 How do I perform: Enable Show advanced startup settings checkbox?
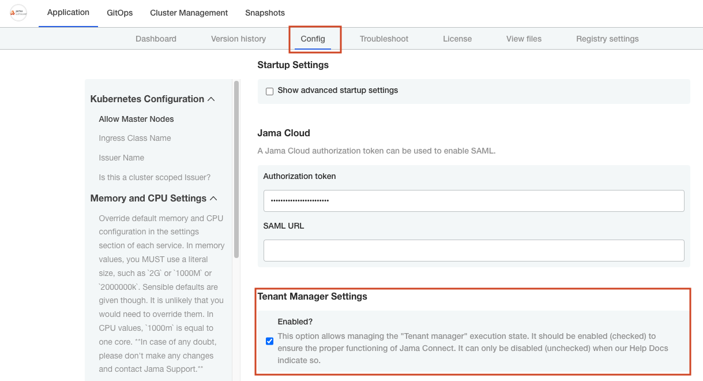[x=269, y=91]
